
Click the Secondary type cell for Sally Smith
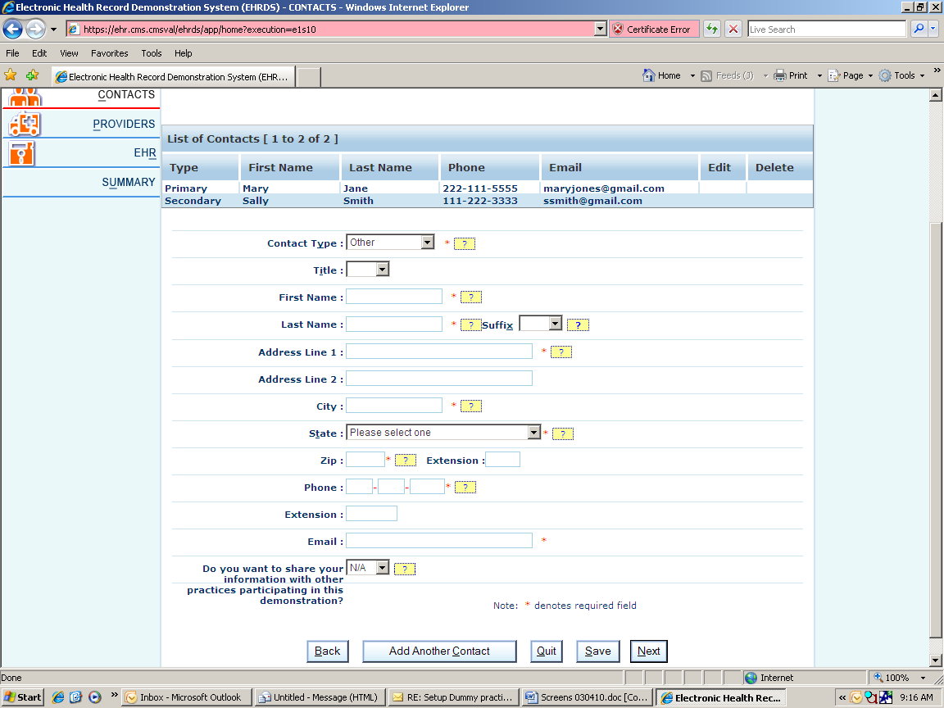click(x=193, y=201)
